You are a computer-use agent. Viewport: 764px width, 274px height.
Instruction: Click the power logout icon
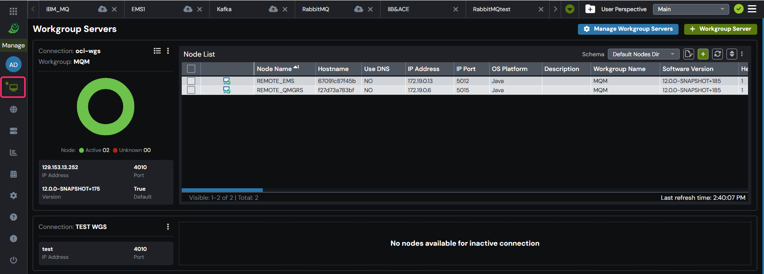[14, 260]
